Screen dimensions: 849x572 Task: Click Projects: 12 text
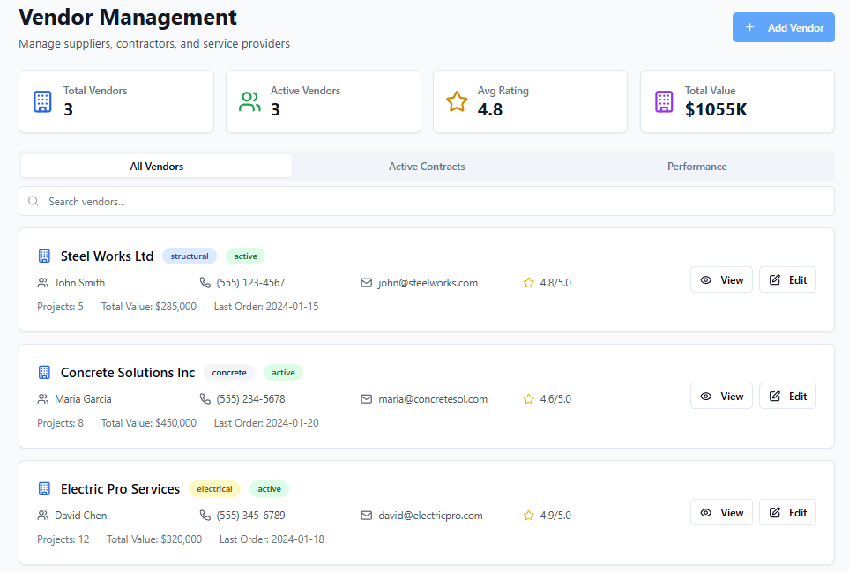point(63,539)
